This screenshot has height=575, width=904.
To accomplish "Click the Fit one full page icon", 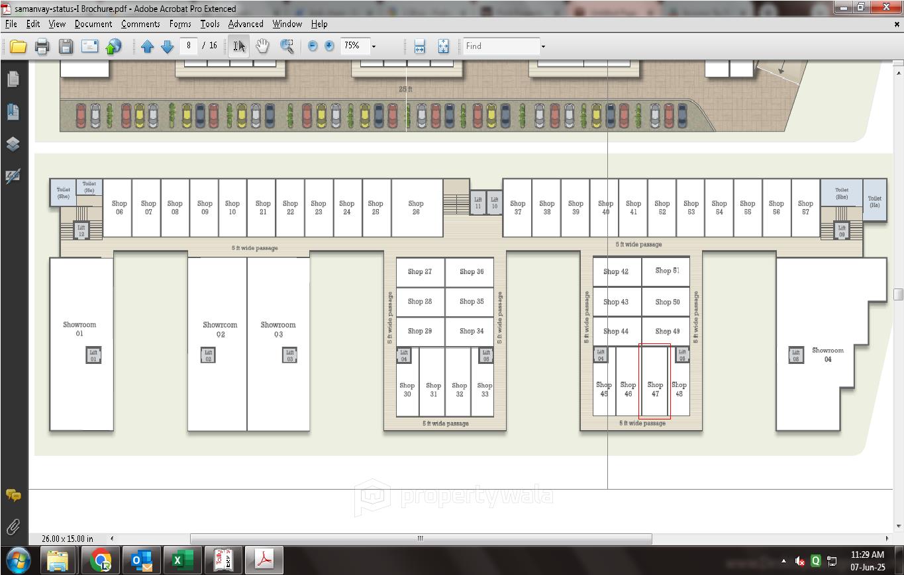I will pyautogui.click(x=443, y=46).
